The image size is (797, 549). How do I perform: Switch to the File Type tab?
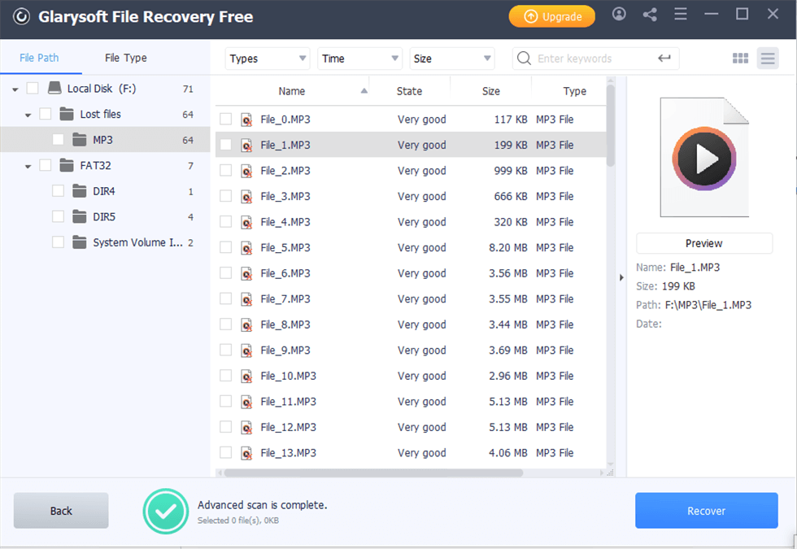[126, 58]
